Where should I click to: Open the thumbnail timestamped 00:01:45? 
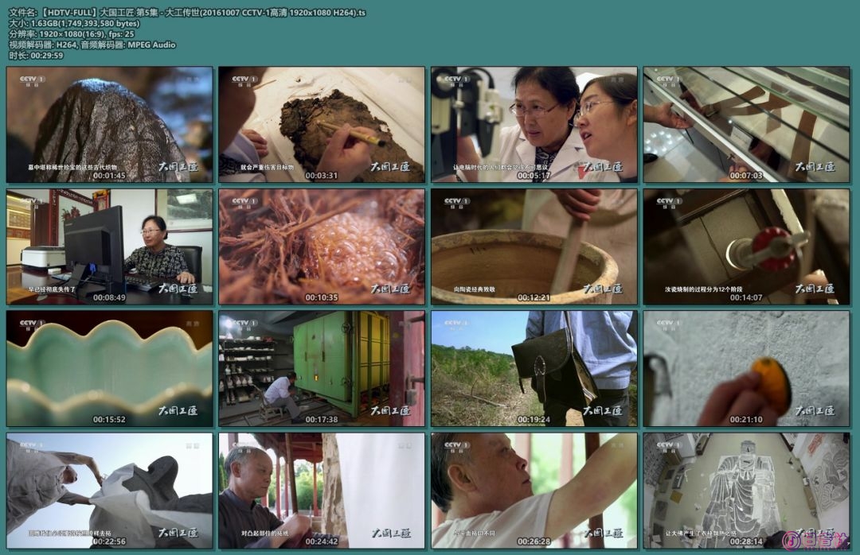(x=110, y=124)
